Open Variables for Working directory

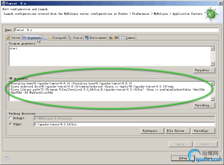pos(203,131)
